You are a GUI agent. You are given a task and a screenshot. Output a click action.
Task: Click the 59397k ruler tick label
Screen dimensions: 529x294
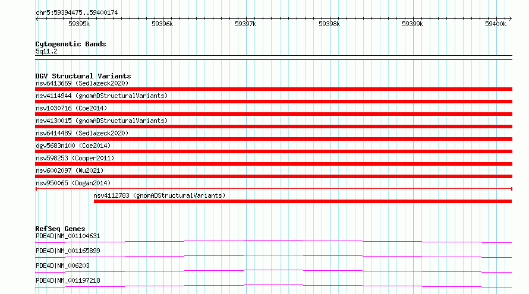[245, 24]
